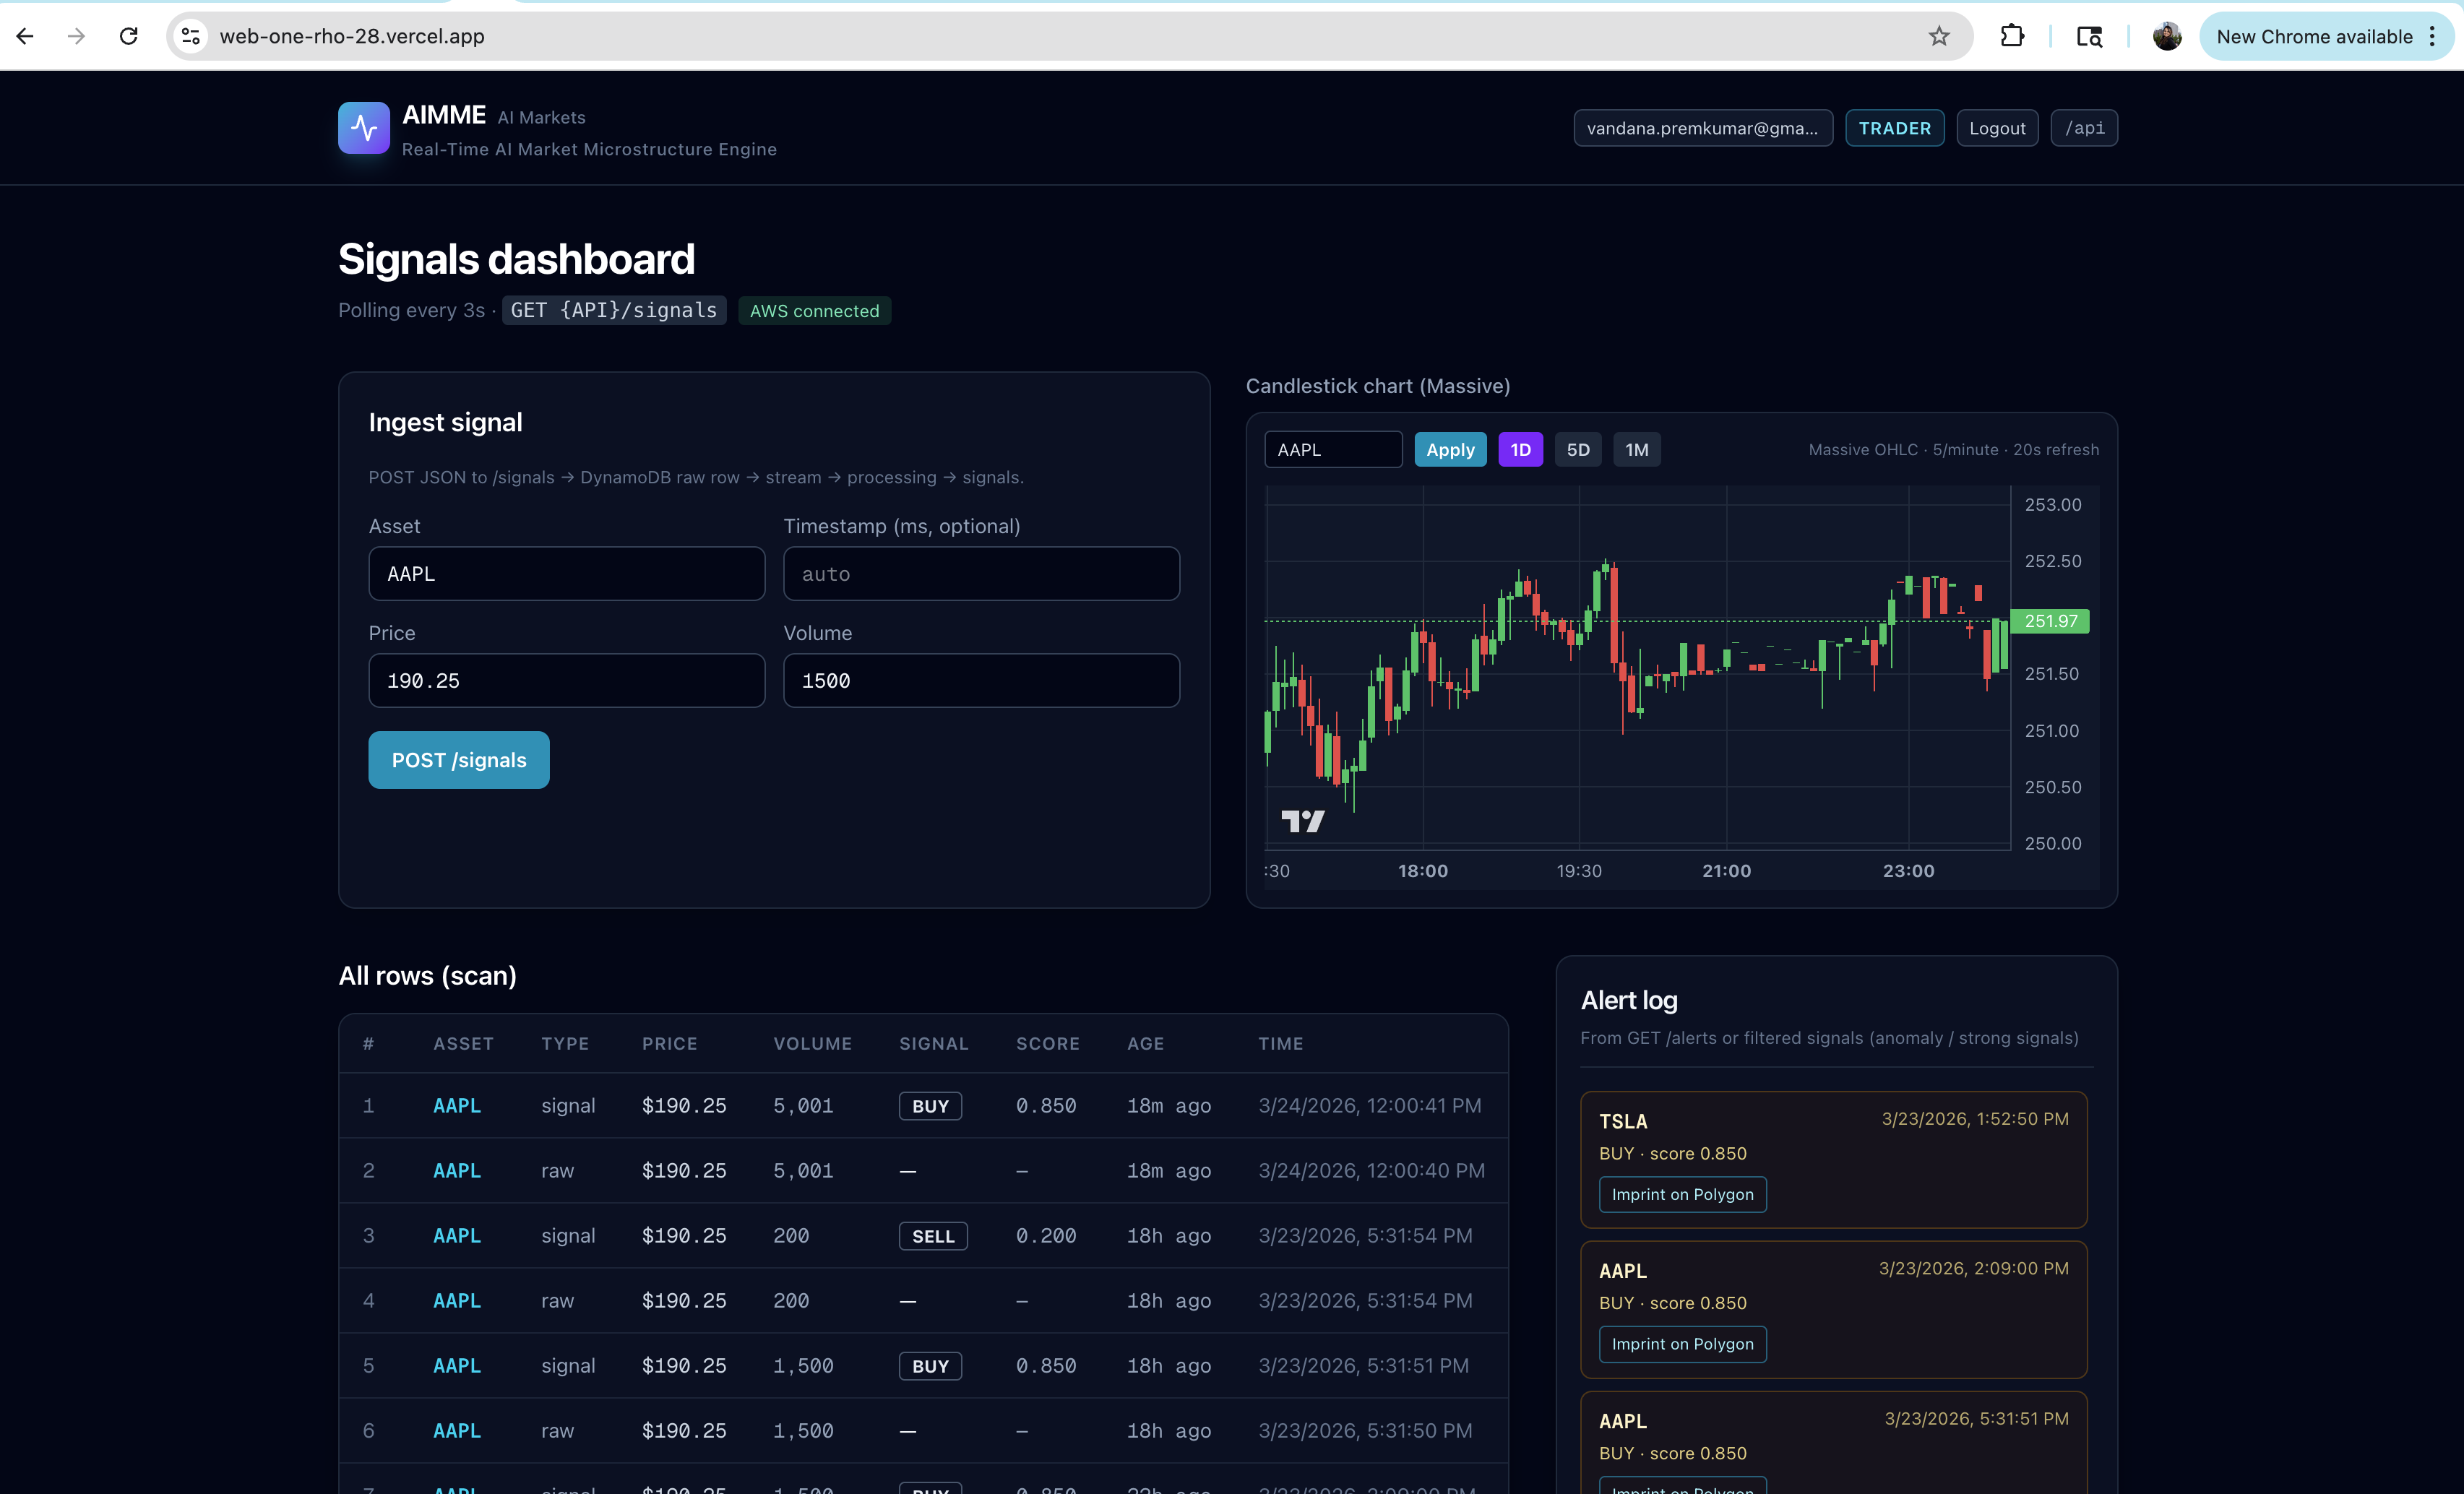Viewport: 2464px width, 1494px height.
Task: Click the Price input field
Action: tap(566, 681)
